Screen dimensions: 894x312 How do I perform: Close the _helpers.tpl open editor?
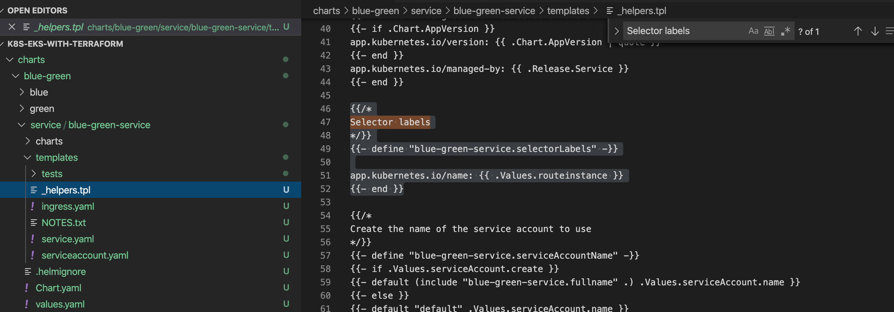coord(12,27)
